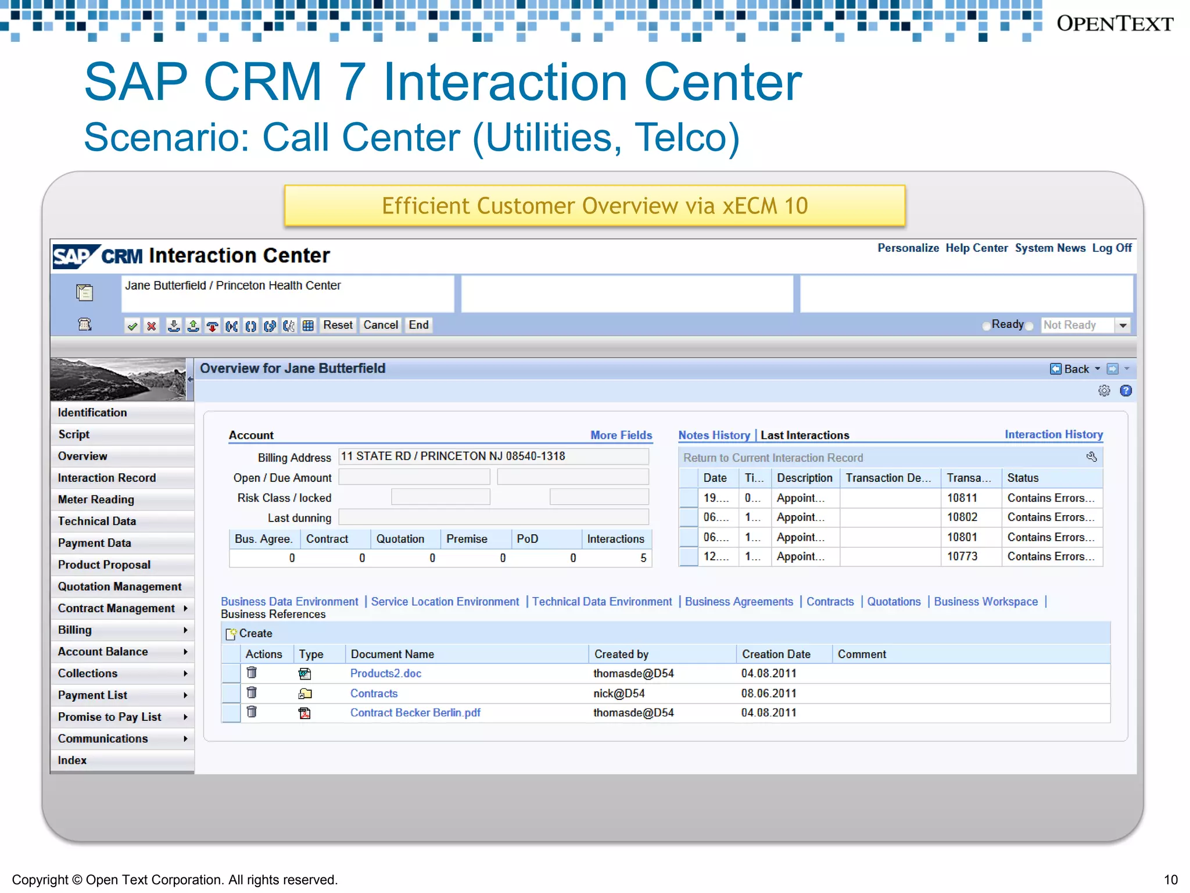Select row checkbox for Contract Becker Berlin.pdf
This screenshot has height=893, width=1190.
[x=231, y=713]
